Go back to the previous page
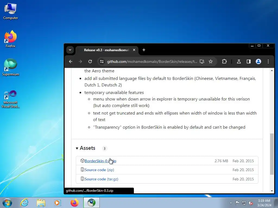The height and width of the screenshot is (208, 278). pos(71,61)
